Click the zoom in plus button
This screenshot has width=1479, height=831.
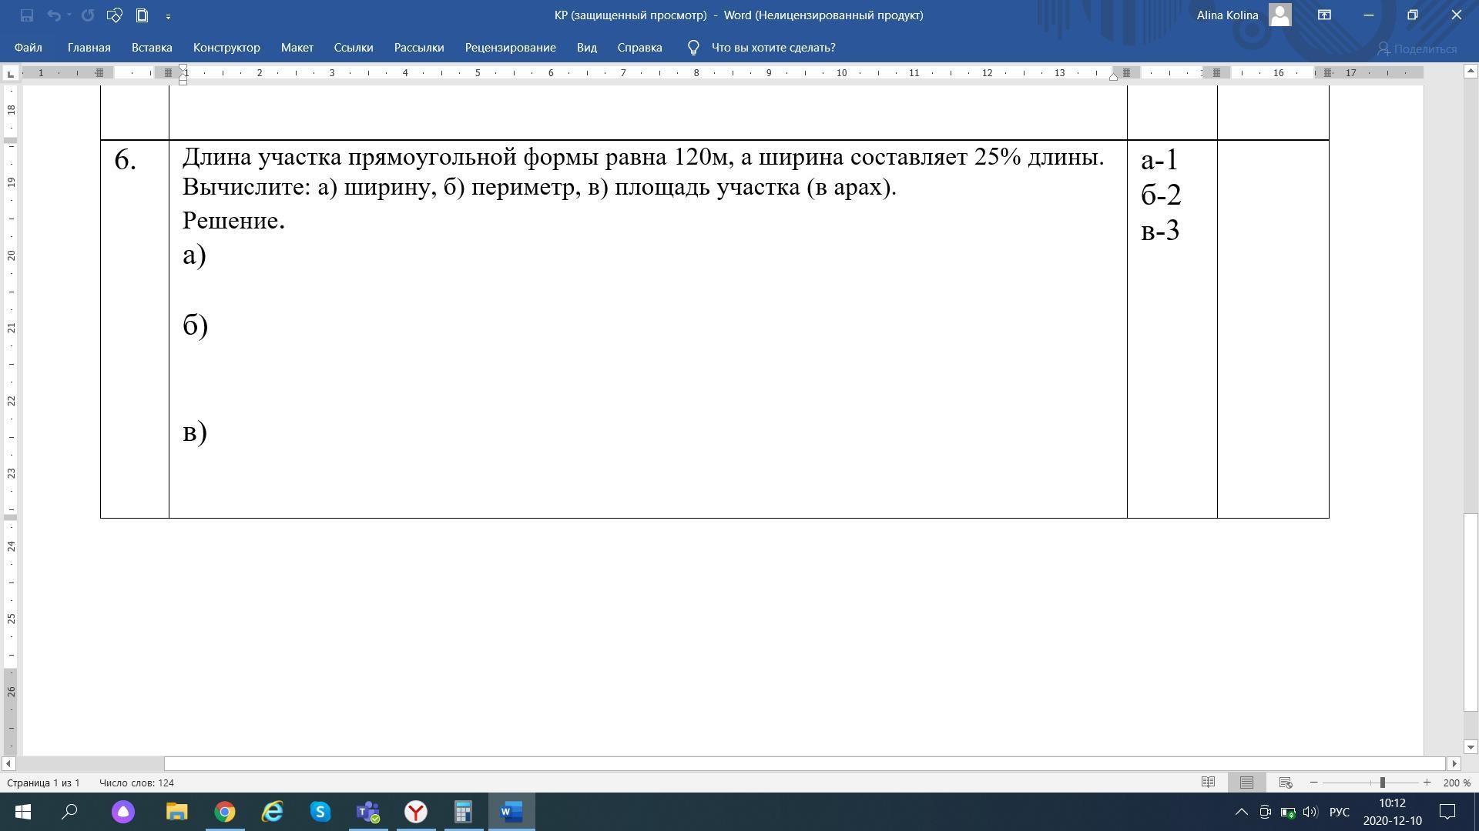pos(1427,783)
